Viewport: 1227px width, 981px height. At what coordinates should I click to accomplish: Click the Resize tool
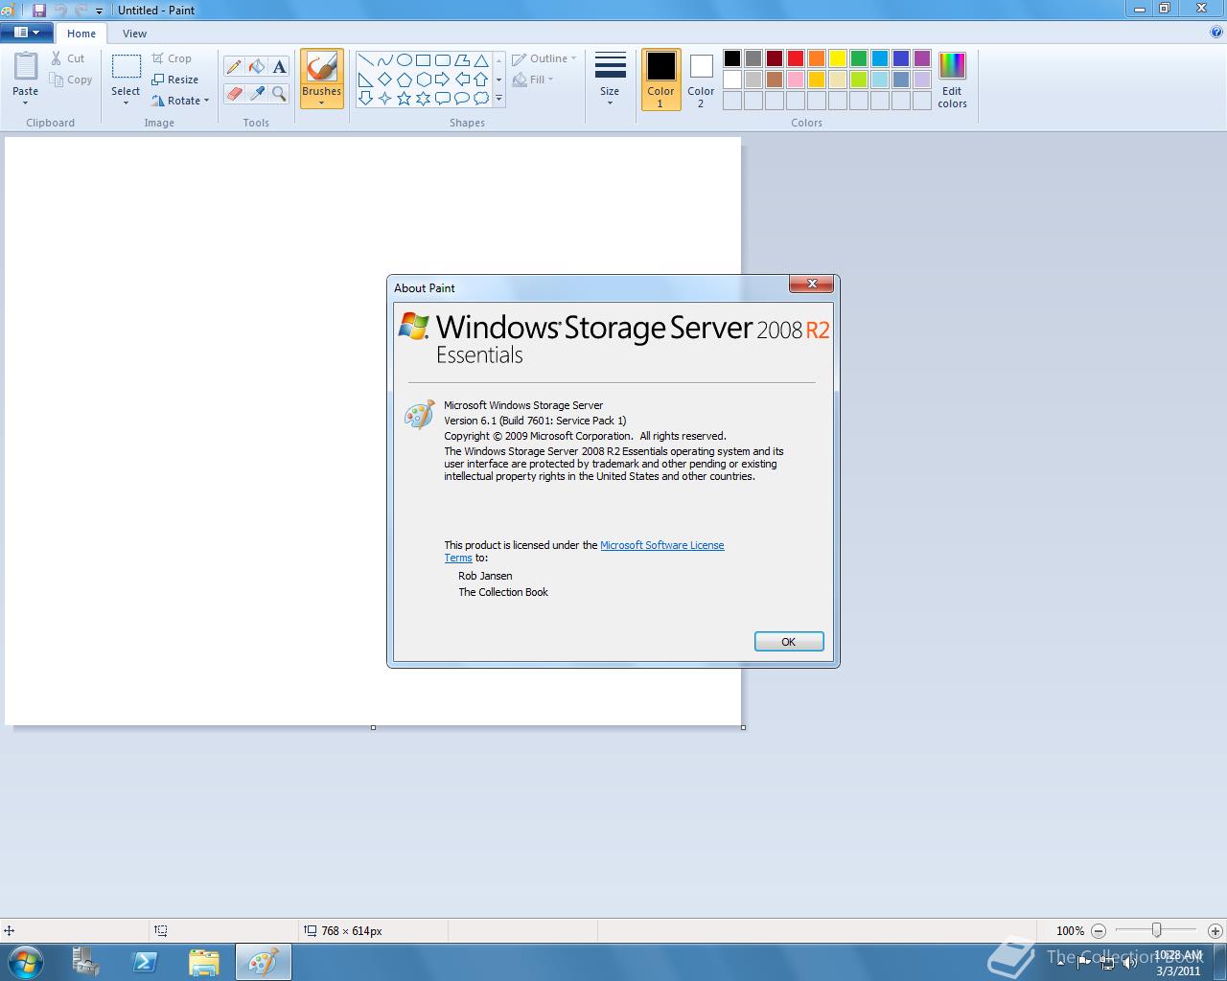click(x=174, y=80)
